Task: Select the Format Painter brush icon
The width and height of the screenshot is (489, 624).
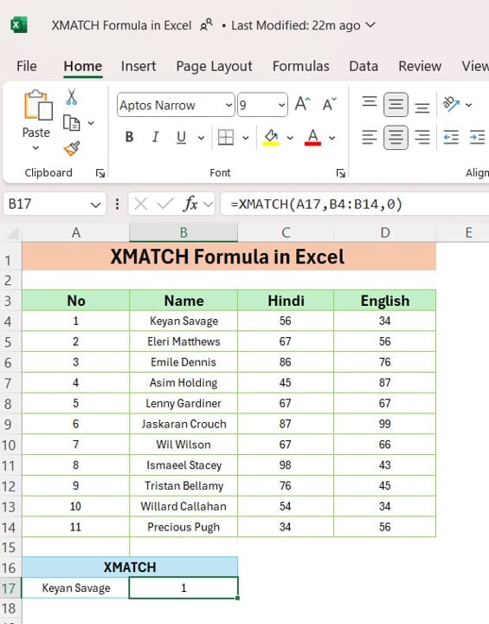Action: [72, 149]
